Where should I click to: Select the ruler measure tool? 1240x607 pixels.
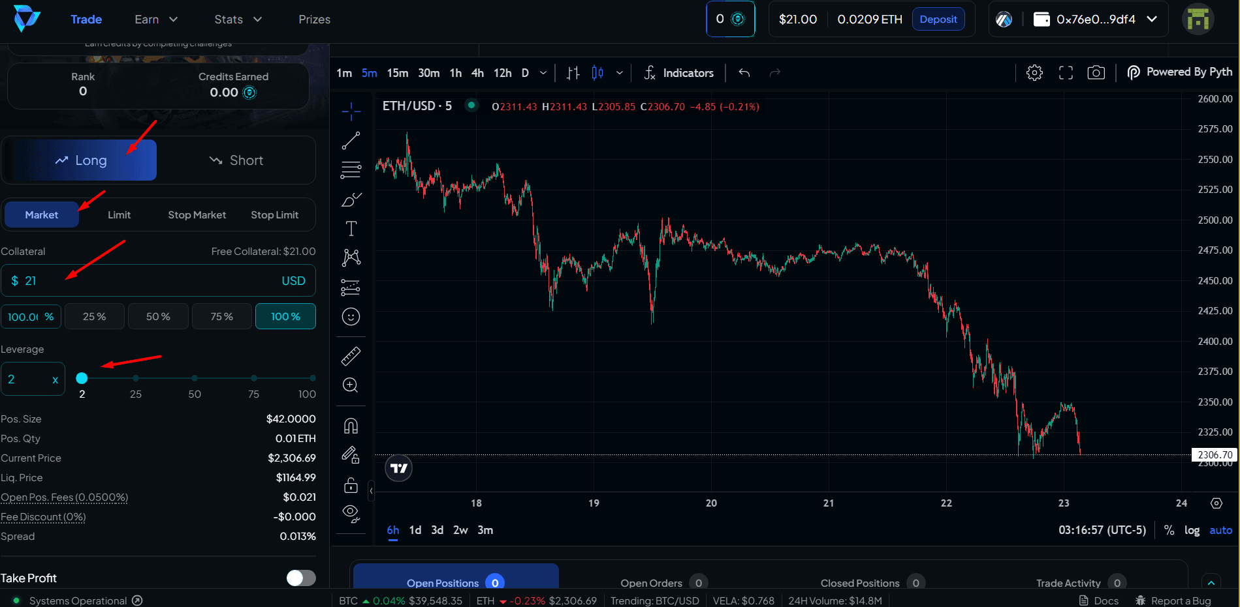[x=351, y=356]
